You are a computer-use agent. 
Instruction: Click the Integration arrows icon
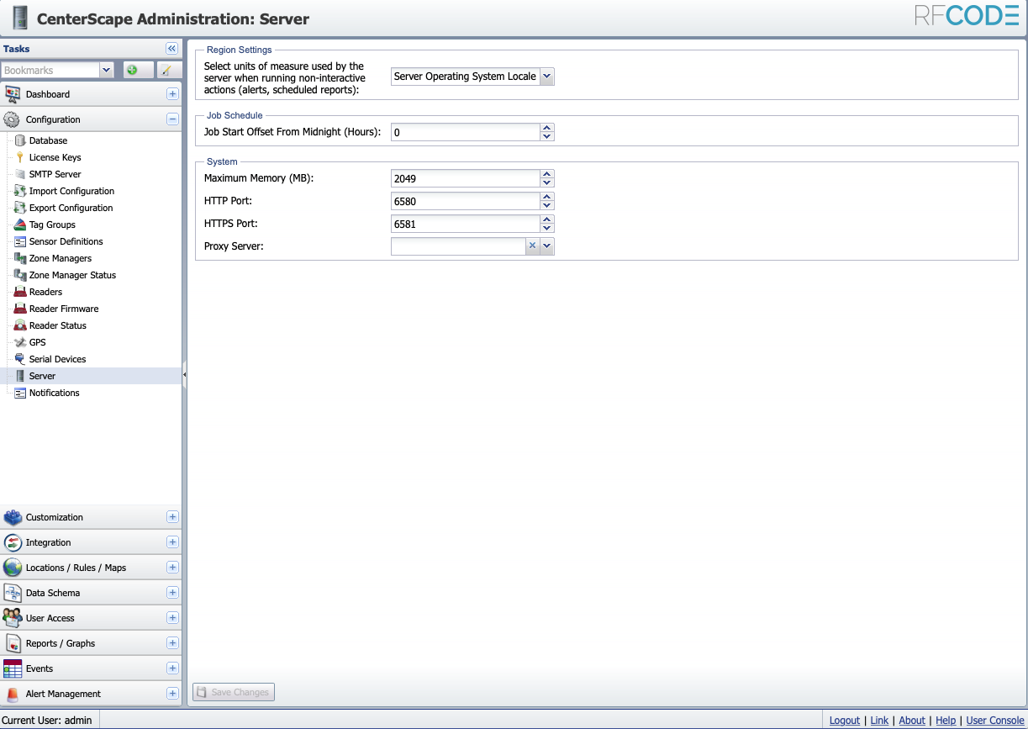tap(13, 542)
